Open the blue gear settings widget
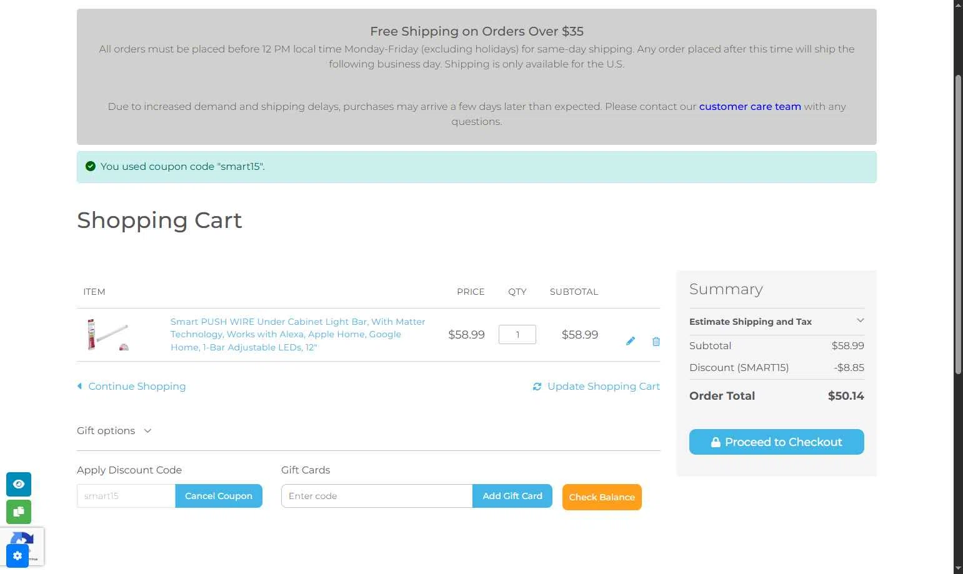This screenshot has width=963, height=574. pyautogui.click(x=17, y=555)
